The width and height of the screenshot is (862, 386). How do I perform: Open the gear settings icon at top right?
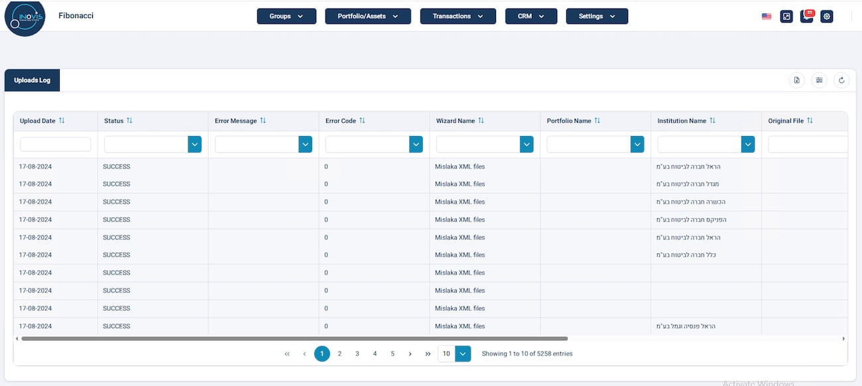click(826, 17)
